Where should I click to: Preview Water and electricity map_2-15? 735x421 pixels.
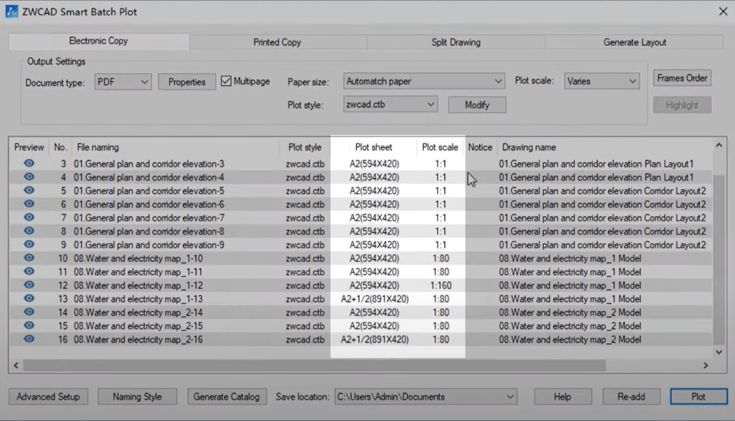coord(29,326)
